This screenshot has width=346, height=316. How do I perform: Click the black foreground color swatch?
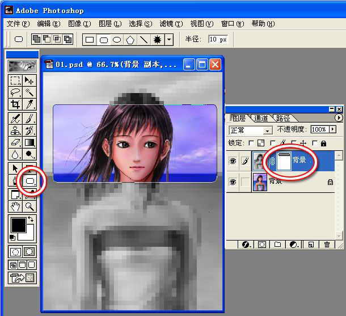(x=18, y=224)
